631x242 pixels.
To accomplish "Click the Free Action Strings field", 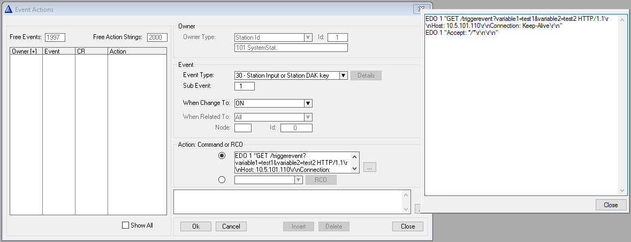I will 157,37.
